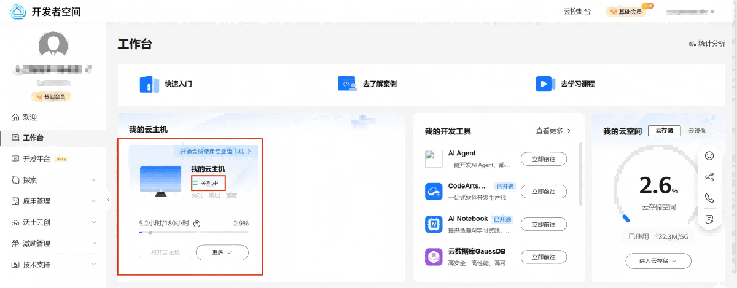Click the phone contact icon
The height and width of the screenshot is (288, 737).
pos(709,198)
